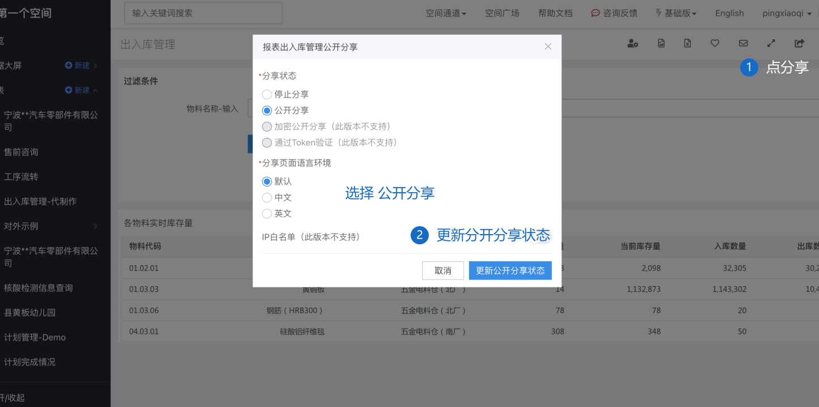
Task: Create new item with 新建 beside 据大屏
Action: (x=78, y=66)
